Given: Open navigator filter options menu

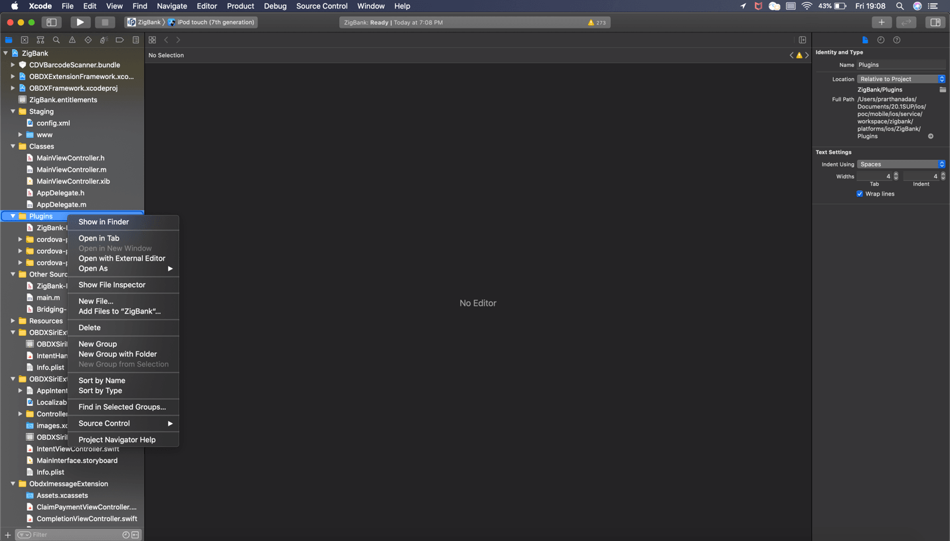Looking at the screenshot, I should (x=25, y=534).
